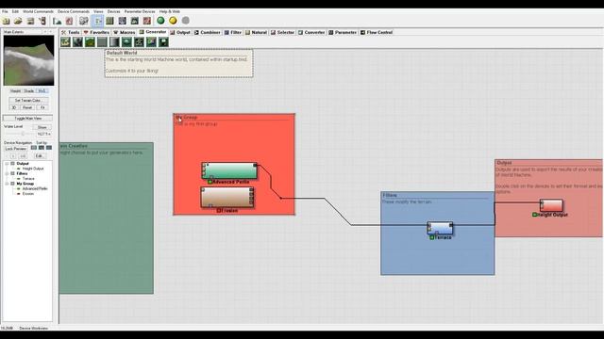The height and width of the screenshot is (339, 604).
Task: Click the Open World folder icon
Action: [x=18, y=21]
